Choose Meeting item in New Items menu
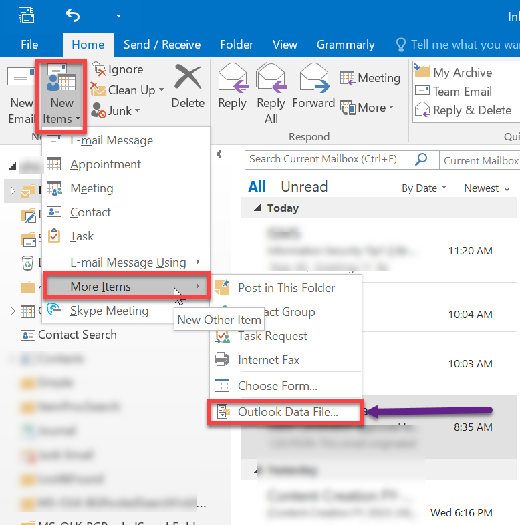 (x=126, y=188)
